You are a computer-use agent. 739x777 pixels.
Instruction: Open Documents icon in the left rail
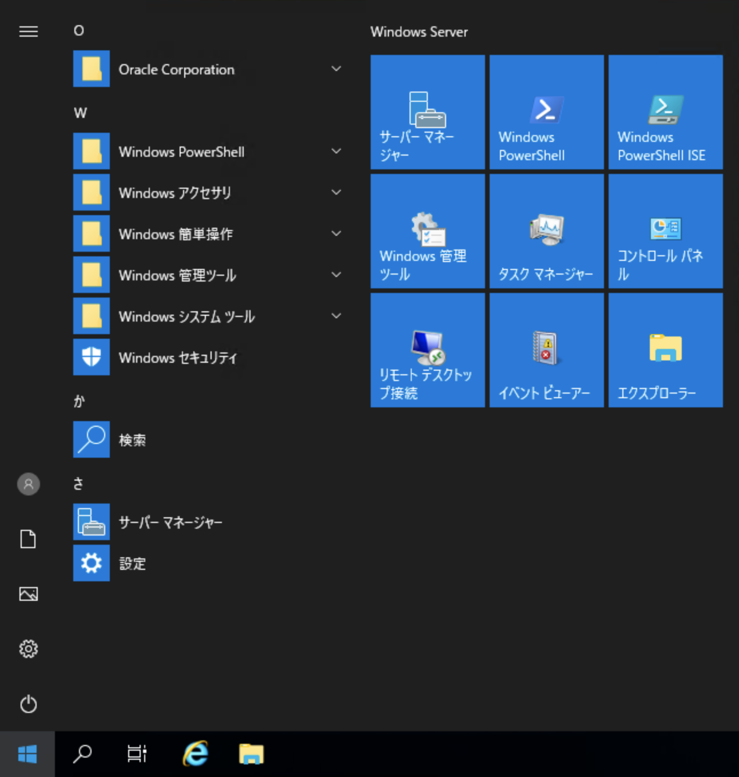pyautogui.click(x=28, y=539)
